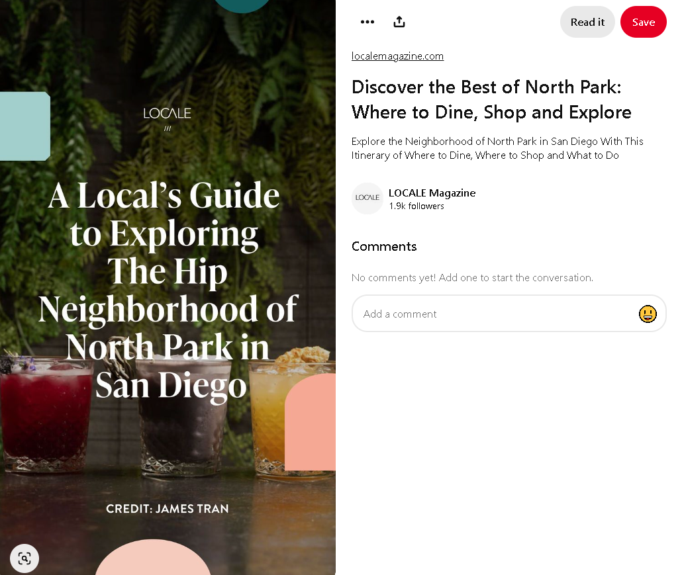The image size is (684, 575).
Task: Open the emoji picker in comment box
Action: click(x=648, y=314)
